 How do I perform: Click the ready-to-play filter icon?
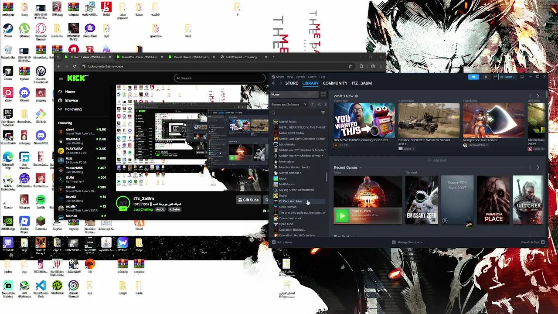click(x=325, y=104)
